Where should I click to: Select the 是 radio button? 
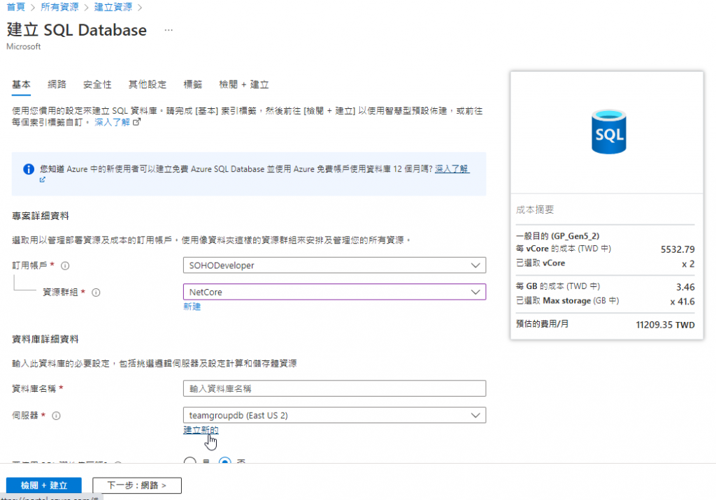pyautogui.click(x=190, y=461)
